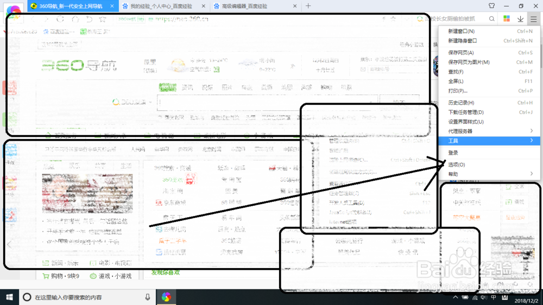The image size is (543, 305).
Task: Open the downloads arrow icon in toolbar
Action: [520, 19]
